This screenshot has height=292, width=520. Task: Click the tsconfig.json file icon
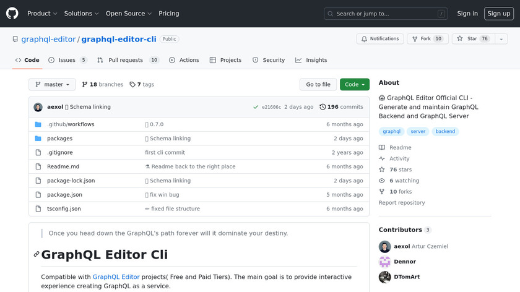[38, 209]
